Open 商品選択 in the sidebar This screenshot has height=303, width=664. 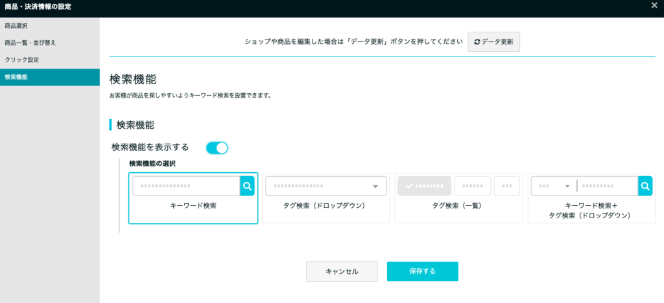[x=16, y=26]
